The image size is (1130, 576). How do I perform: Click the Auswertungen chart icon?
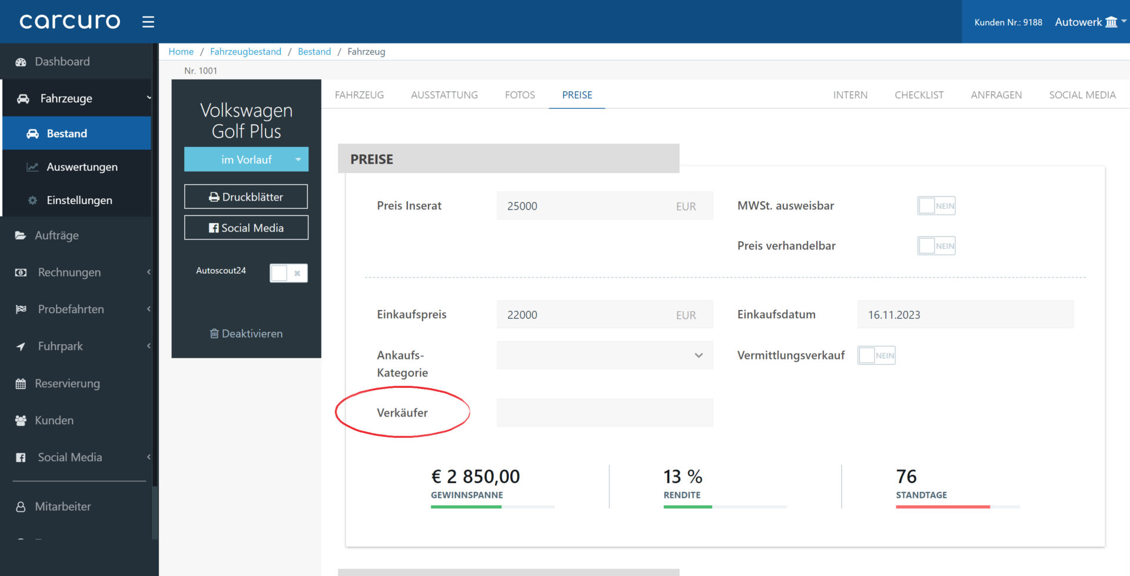click(32, 167)
